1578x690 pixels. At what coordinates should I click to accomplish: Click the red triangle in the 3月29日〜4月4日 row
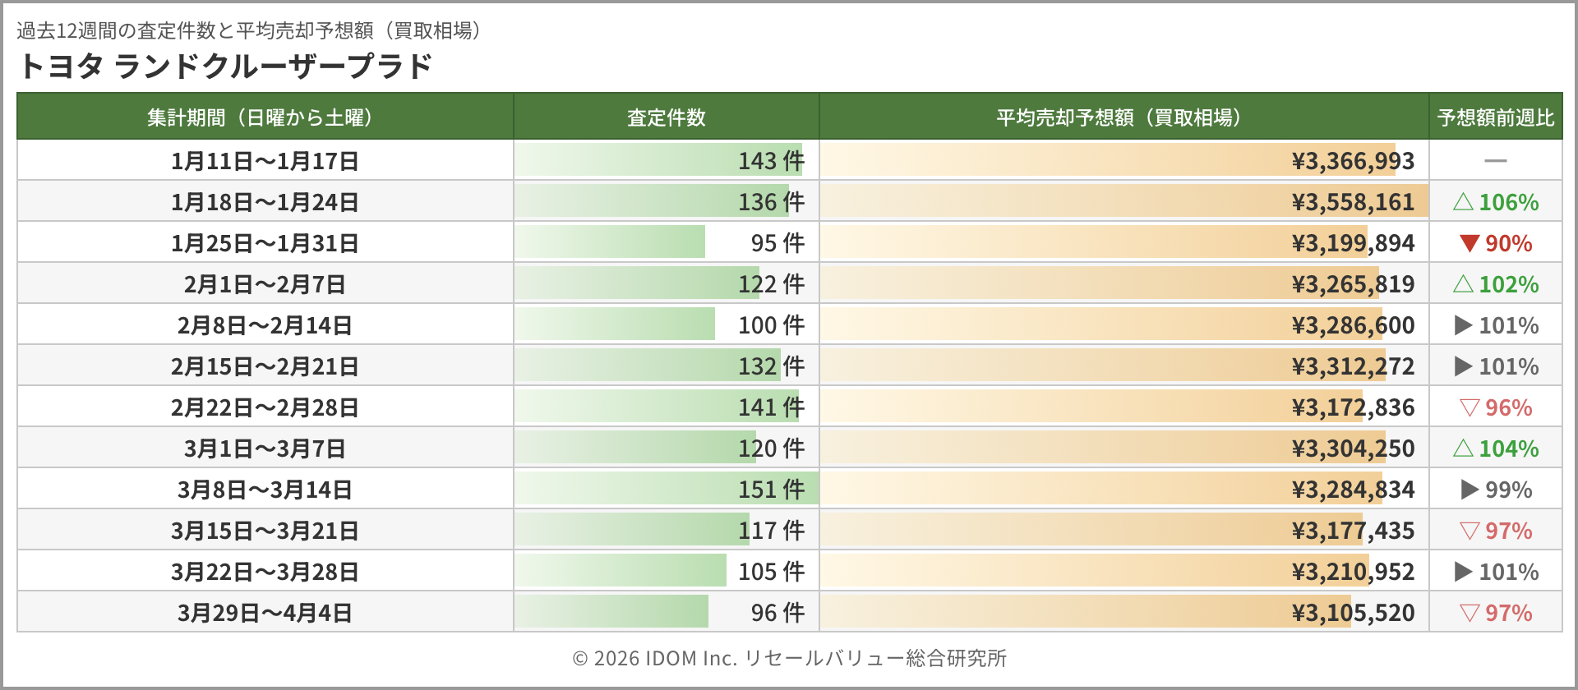1470,613
